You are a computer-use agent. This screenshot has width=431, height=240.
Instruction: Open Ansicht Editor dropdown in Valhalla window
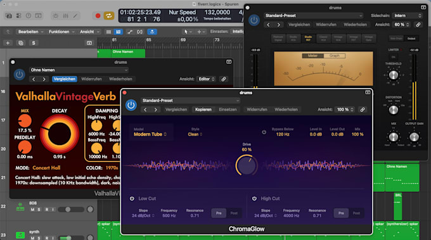pyautogui.click(x=206, y=79)
